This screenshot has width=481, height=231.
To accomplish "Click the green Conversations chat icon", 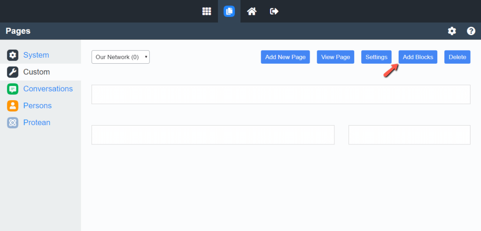I will coord(13,89).
